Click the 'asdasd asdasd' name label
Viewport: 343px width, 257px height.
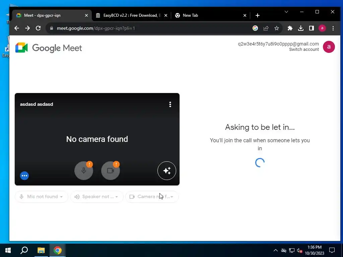pos(37,104)
